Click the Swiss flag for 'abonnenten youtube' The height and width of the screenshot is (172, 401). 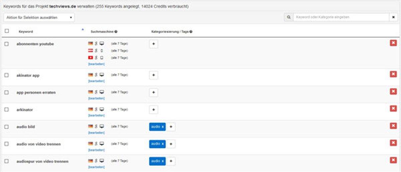(x=90, y=58)
